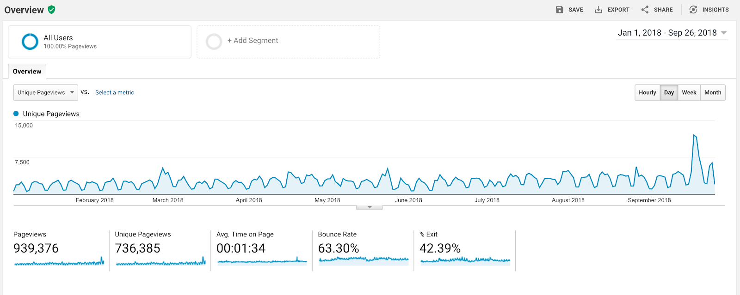Screen dimensions: 740x295
Task: Click the blue Unique Pageviews legend dot
Action: [16, 114]
